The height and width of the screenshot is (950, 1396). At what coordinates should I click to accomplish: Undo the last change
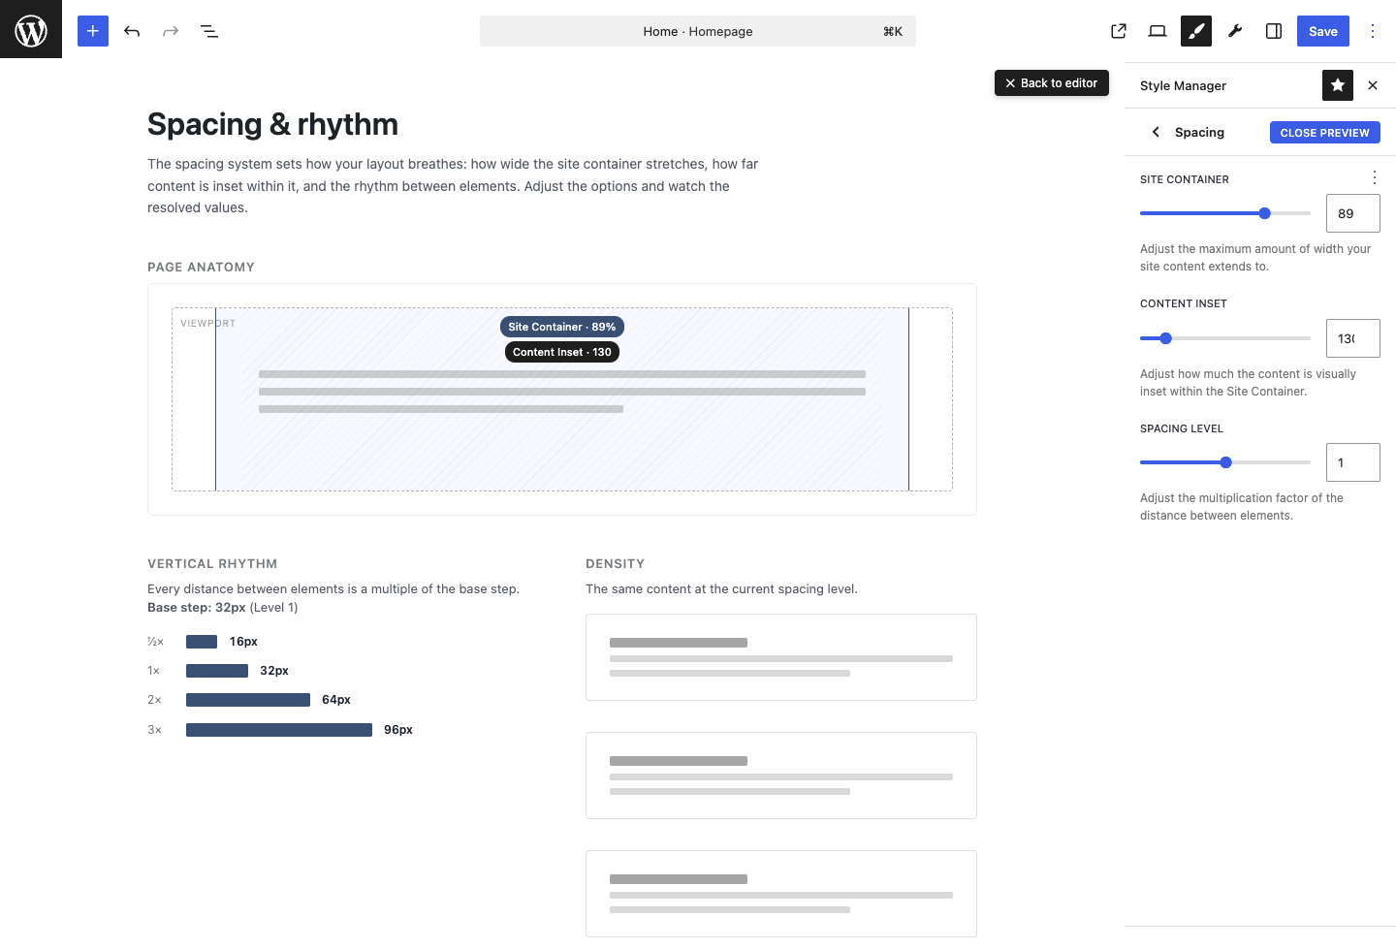point(132,31)
